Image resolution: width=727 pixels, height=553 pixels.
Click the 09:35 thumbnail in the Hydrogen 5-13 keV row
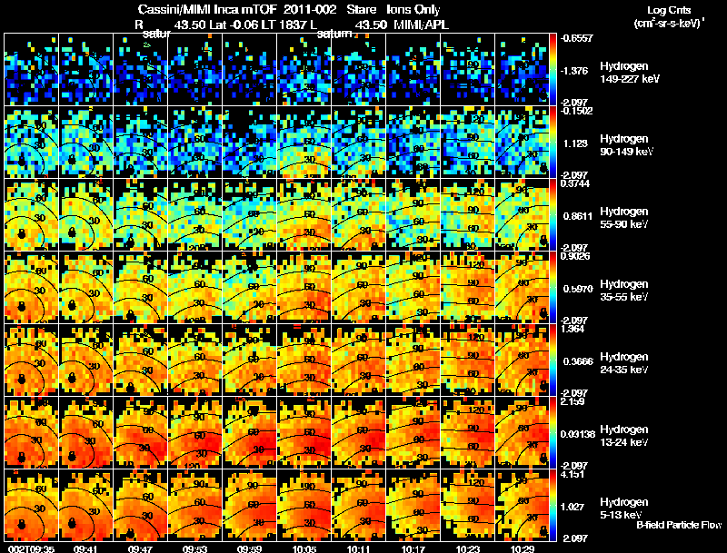(32, 505)
